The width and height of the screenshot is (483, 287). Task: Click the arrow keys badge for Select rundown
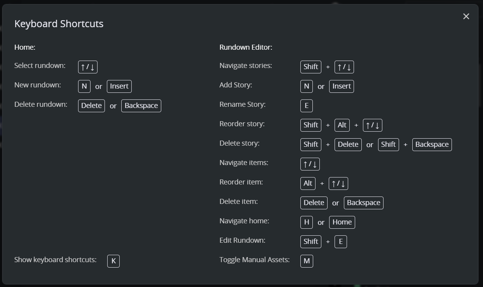point(88,67)
